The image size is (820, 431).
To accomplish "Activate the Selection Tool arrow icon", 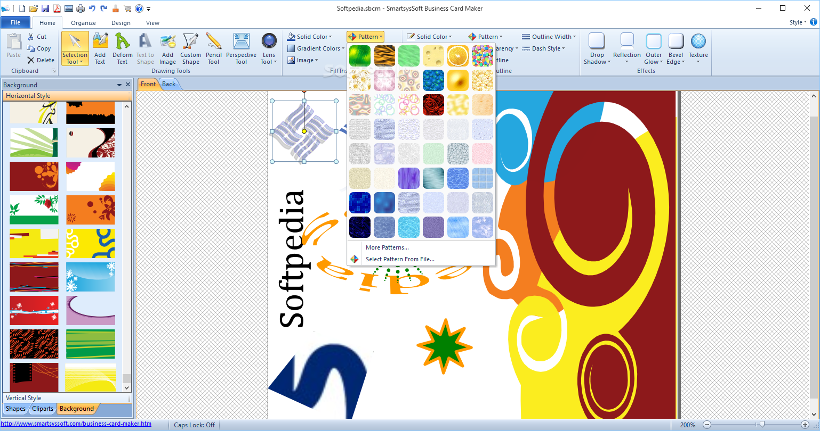I will coord(75,40).
